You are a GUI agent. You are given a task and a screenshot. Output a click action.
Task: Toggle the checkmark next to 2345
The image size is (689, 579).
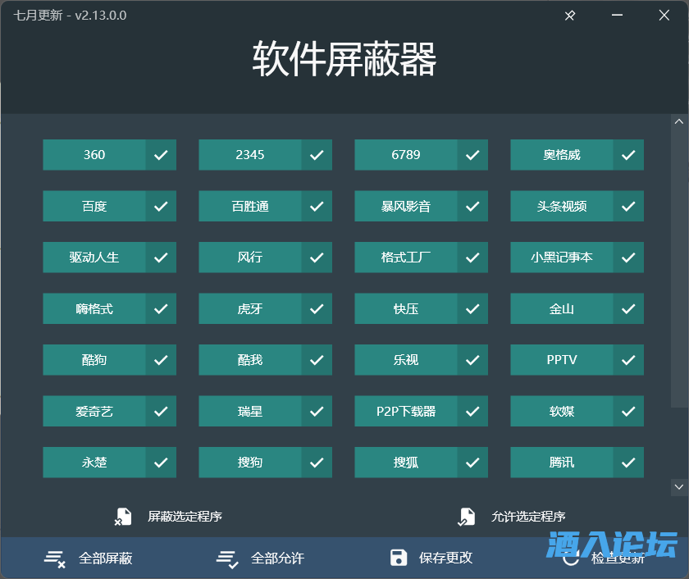click(x=317, y=155)
